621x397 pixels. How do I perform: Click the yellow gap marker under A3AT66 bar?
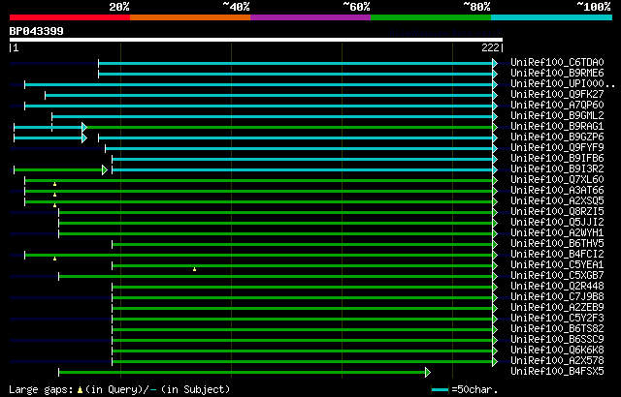coord(54,195)
